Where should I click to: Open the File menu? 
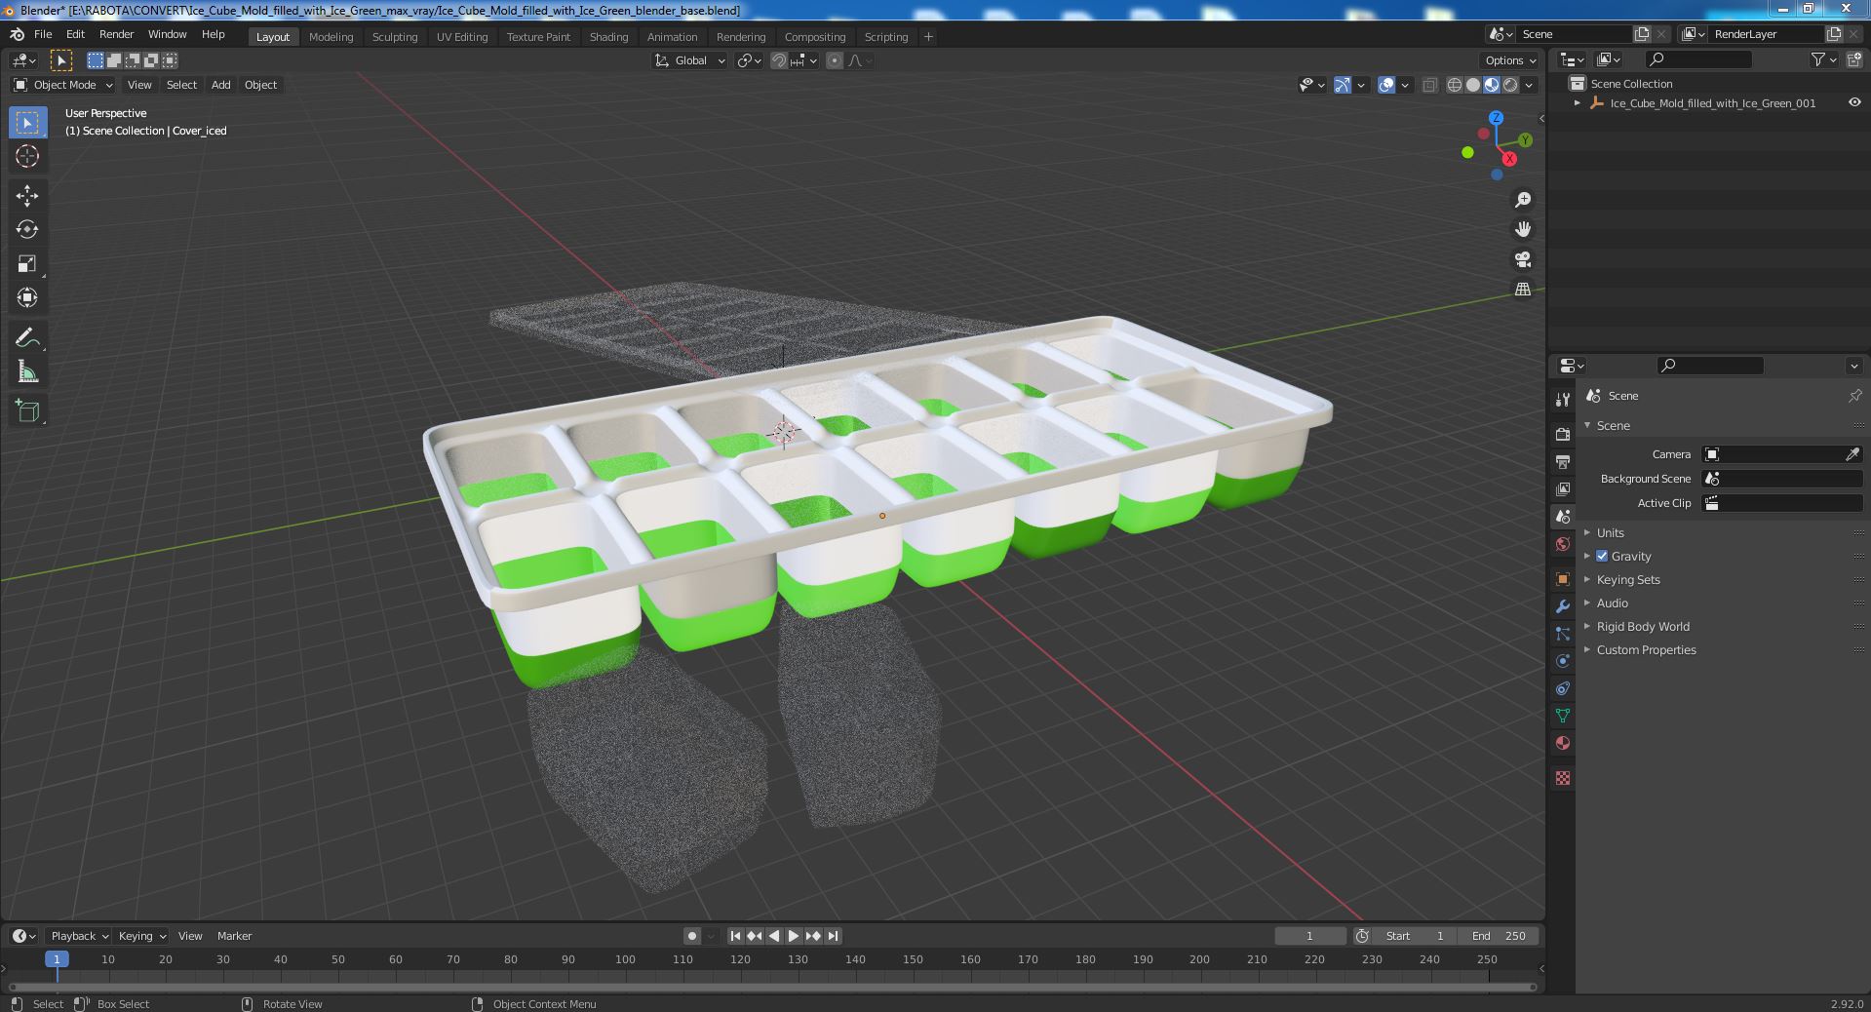tap(43, 34)
